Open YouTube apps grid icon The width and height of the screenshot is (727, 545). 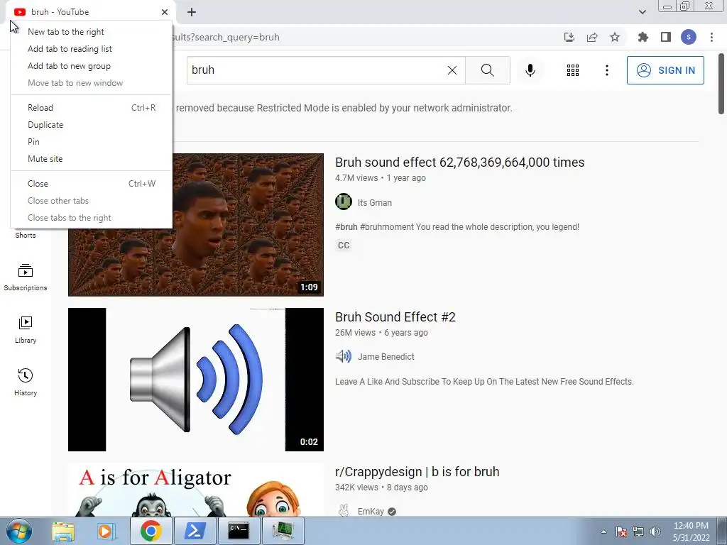click(x=573, y=70)
